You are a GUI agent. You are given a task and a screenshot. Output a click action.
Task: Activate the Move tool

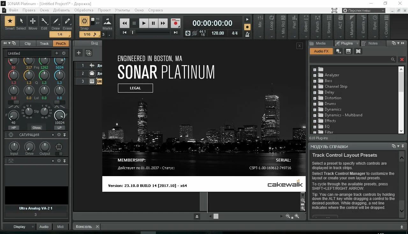(33, 21)
